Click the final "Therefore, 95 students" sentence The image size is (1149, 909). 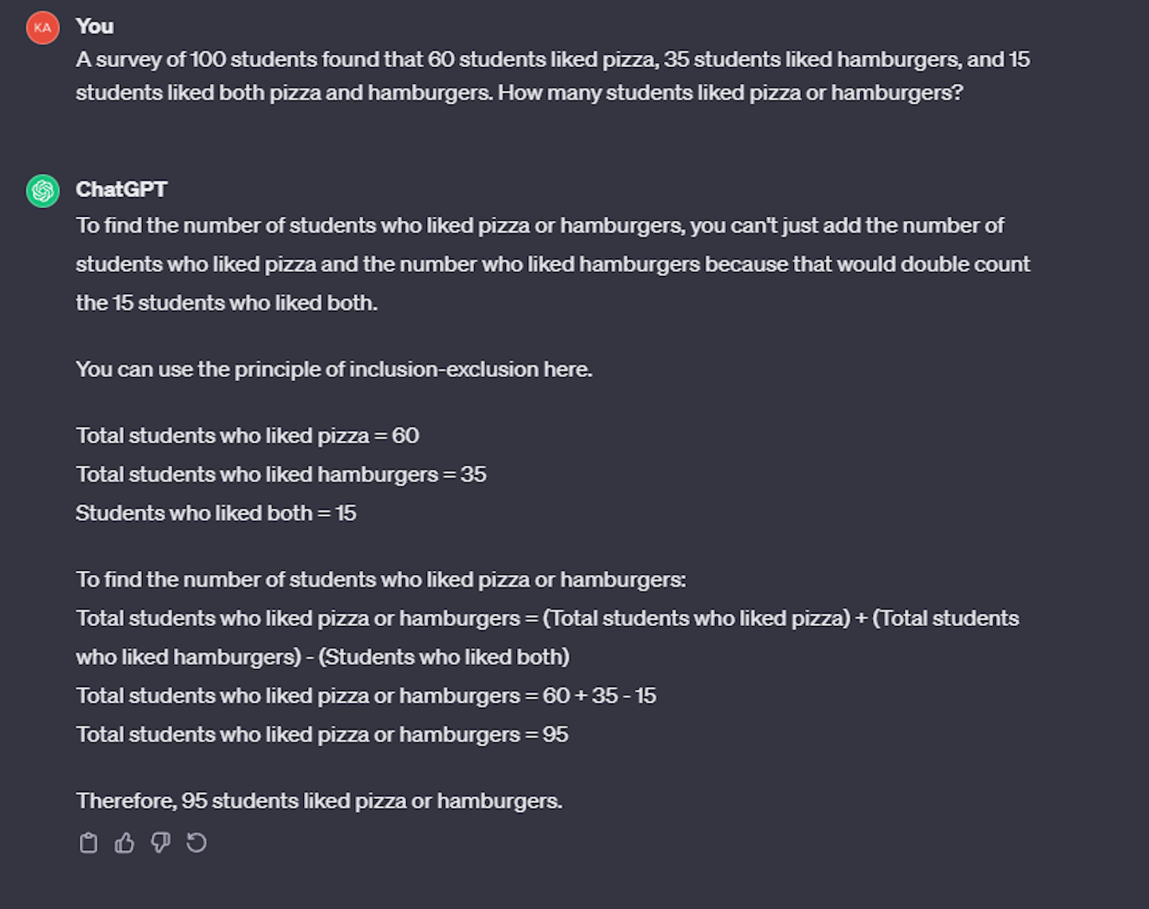tap(319, 801)
